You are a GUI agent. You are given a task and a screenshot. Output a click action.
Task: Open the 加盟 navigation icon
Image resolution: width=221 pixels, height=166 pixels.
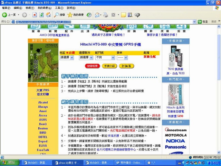coord(181,28)
